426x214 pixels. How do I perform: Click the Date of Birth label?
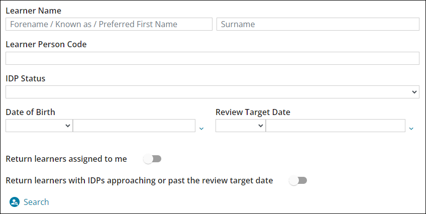click(31, 112)
